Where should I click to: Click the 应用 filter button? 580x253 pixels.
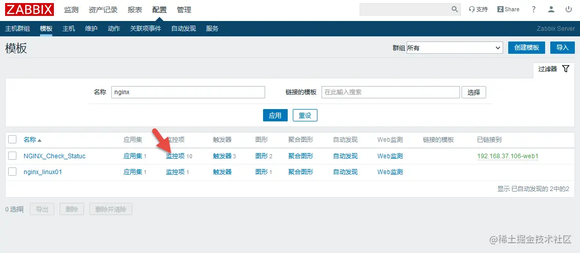click(x=275, y=115)
